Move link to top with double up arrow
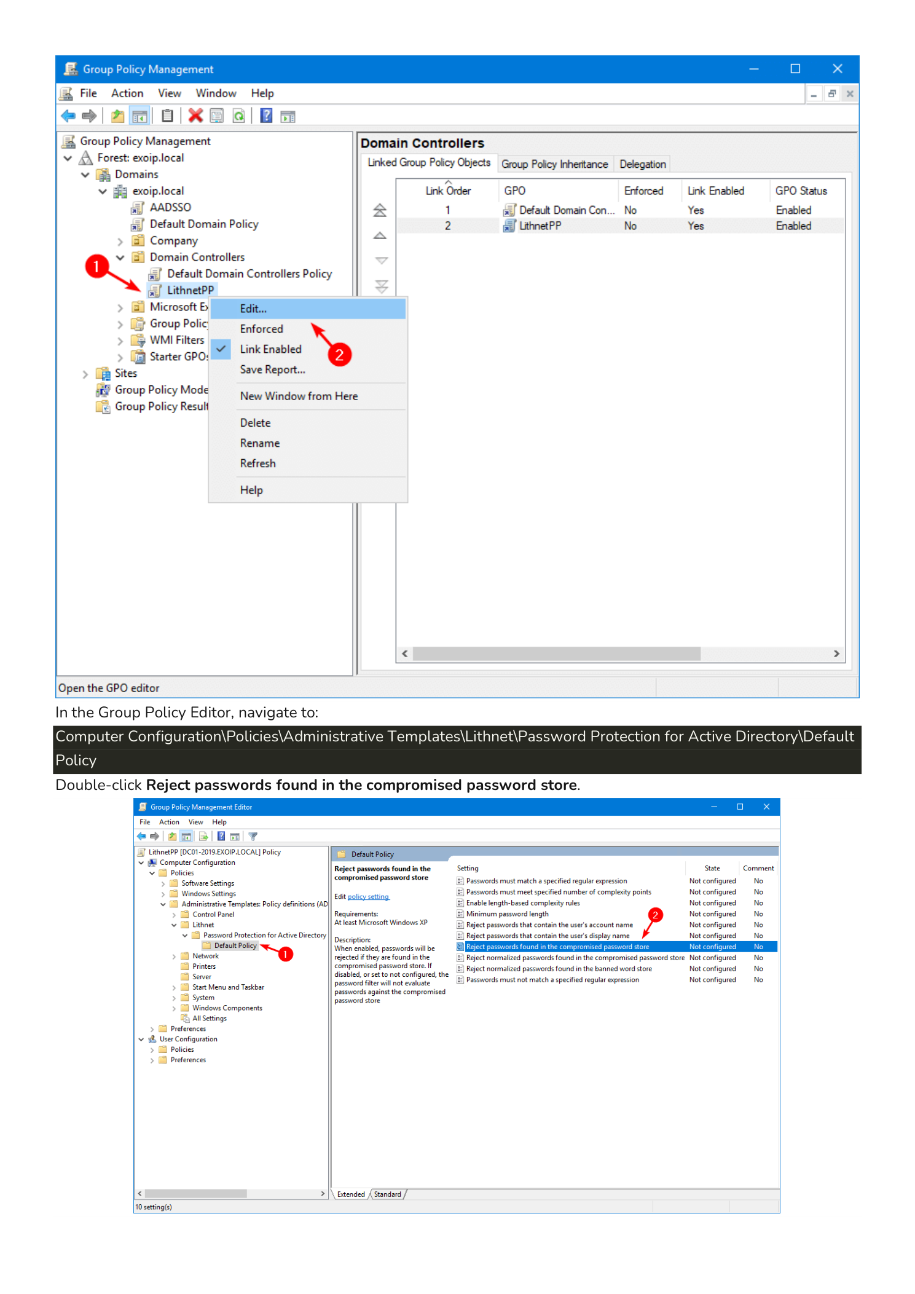The height and width of the screenshot is (1294, 915). pyautogui.click(x=380, y=210)
